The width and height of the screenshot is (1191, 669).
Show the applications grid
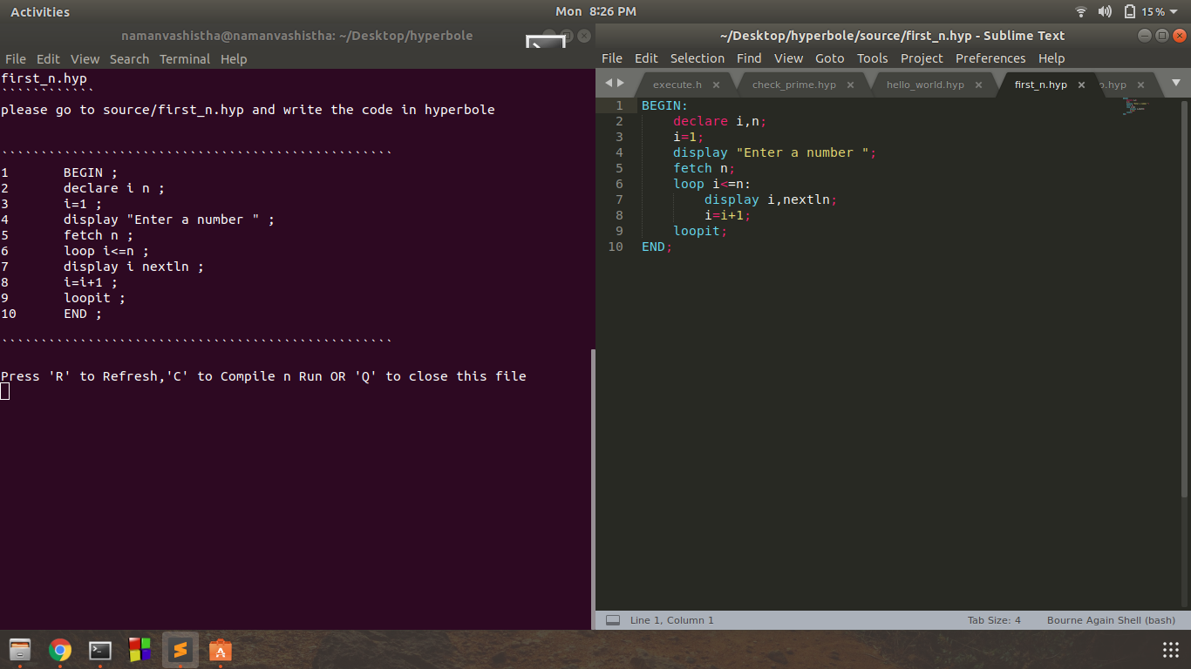point(1171,650)
